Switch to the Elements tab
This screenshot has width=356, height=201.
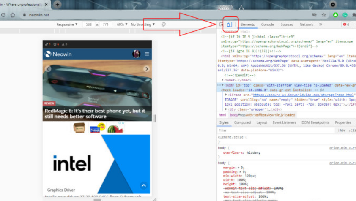coord(247,24)
